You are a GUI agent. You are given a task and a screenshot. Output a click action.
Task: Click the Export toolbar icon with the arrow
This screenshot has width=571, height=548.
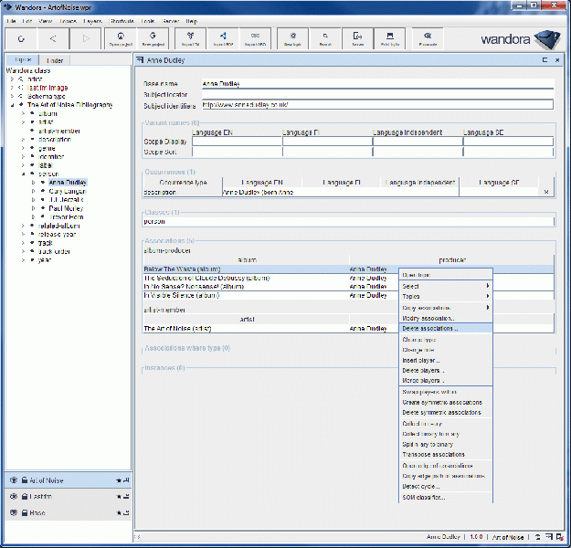coord(356,38)
